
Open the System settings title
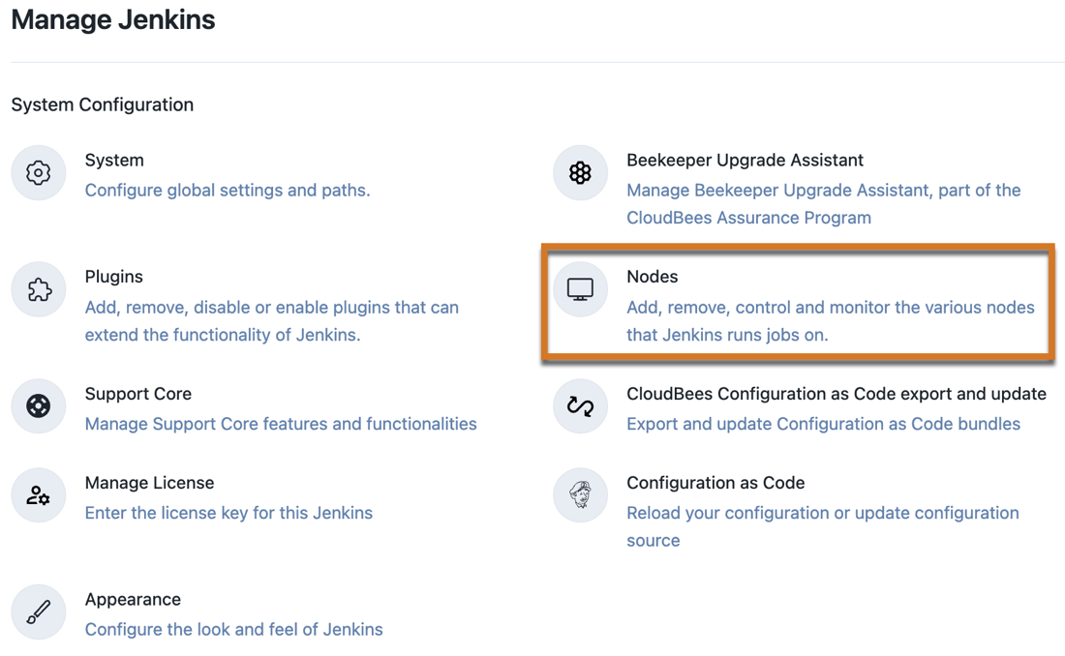tap(114, 161)
